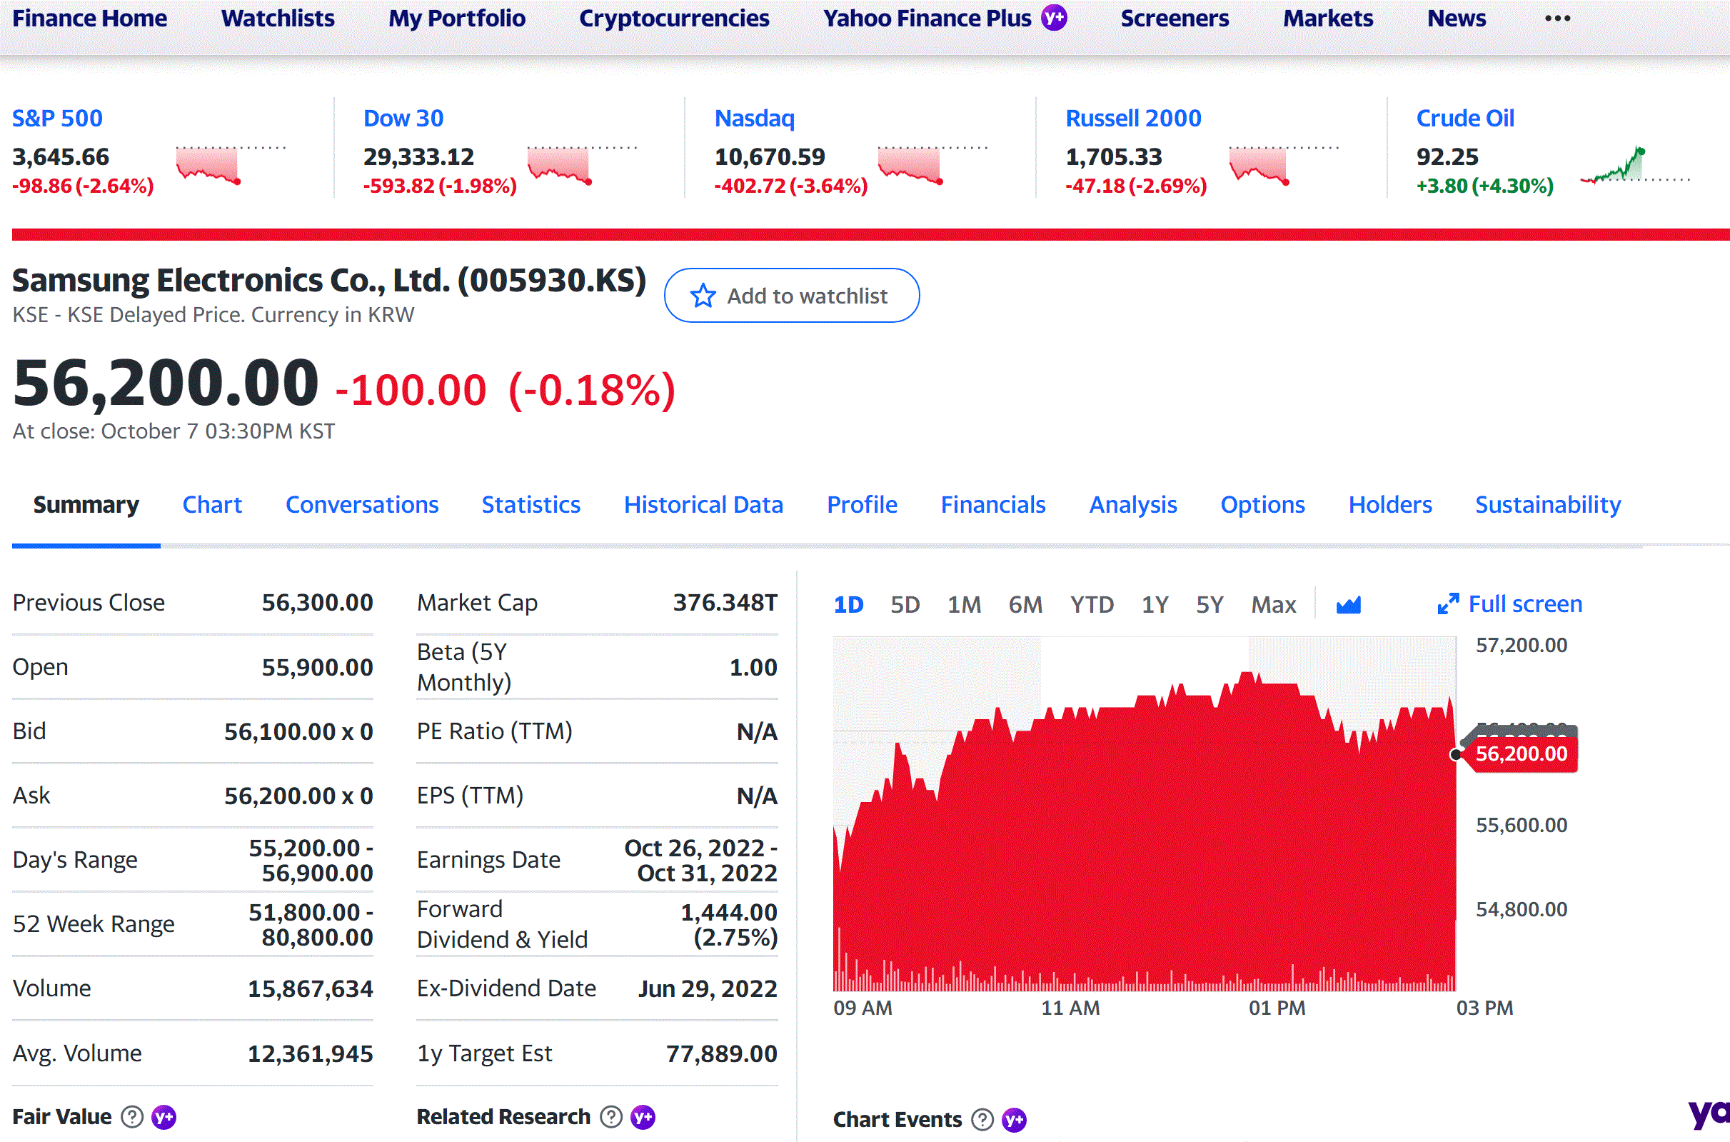Screen dimensions: 1730x1142
Task: Click the Market Cap value 376.348T
Action: tap(725, 602)
